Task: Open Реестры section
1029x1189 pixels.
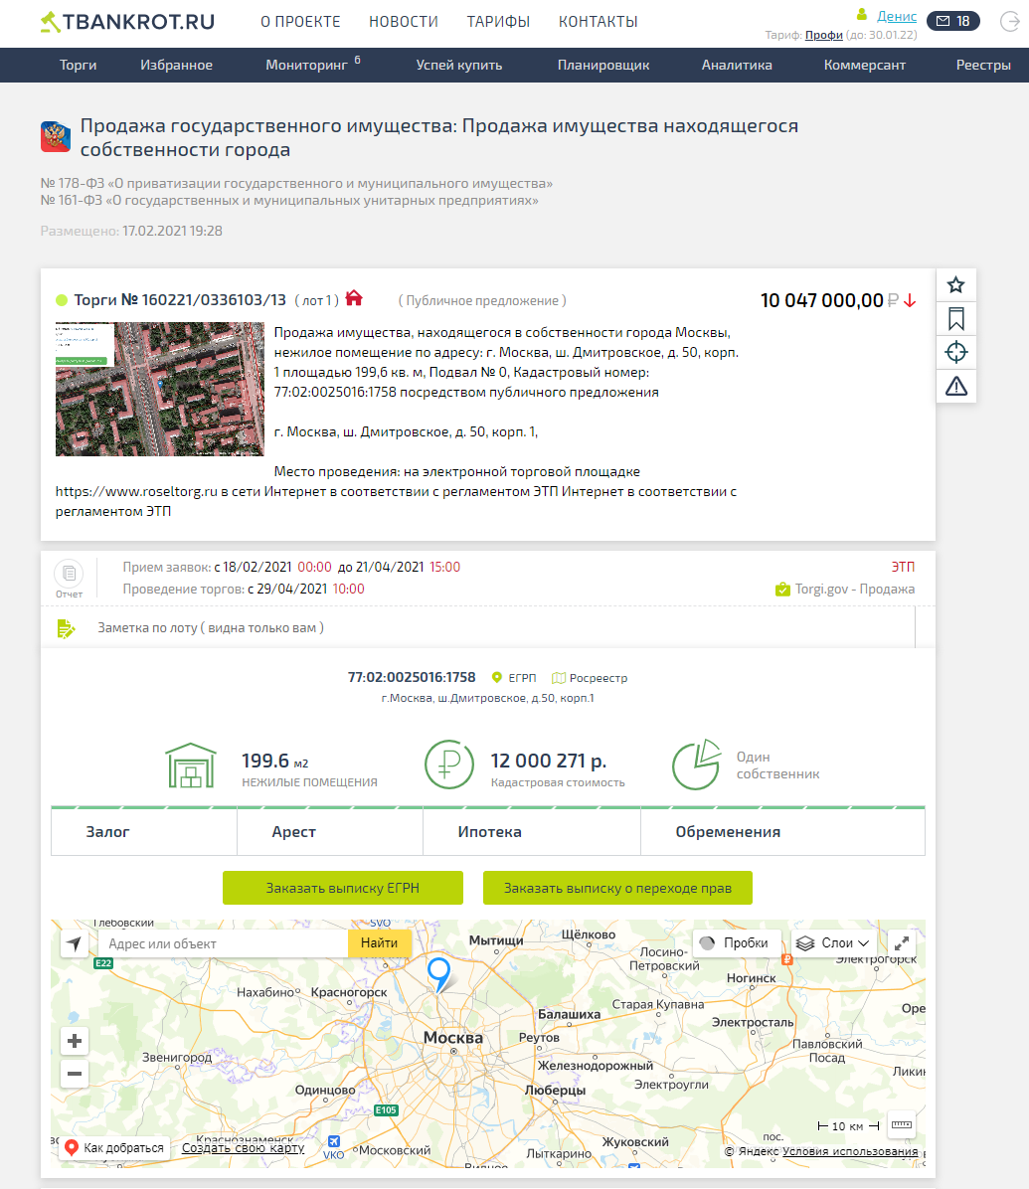Action: click(x=983, y=66)
